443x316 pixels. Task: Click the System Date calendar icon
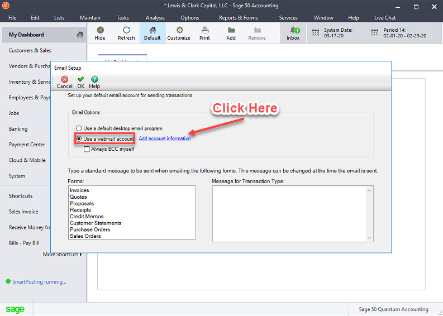(315, 33)
